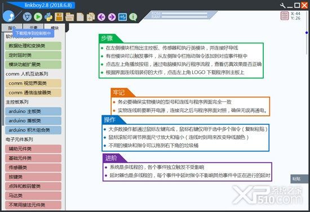
Task: Click the linkboy2.8 title label
Action: [x=48, y=5]
